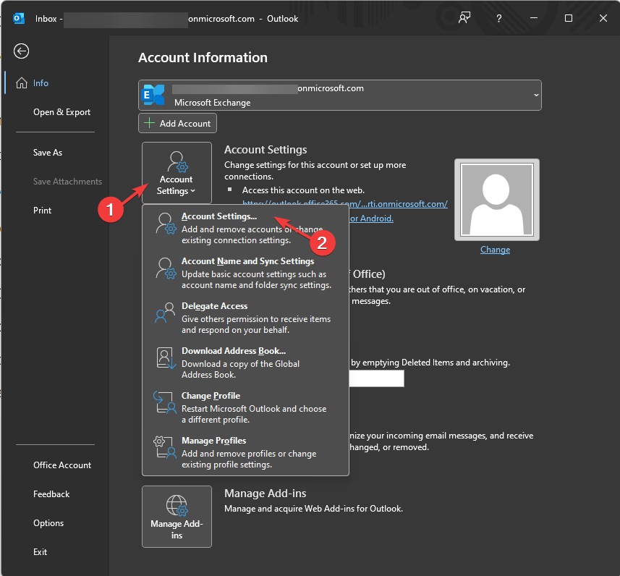This screenshot has height=576, width=620.
Task: Open Options in the sidebar
Action: [48, 523]
